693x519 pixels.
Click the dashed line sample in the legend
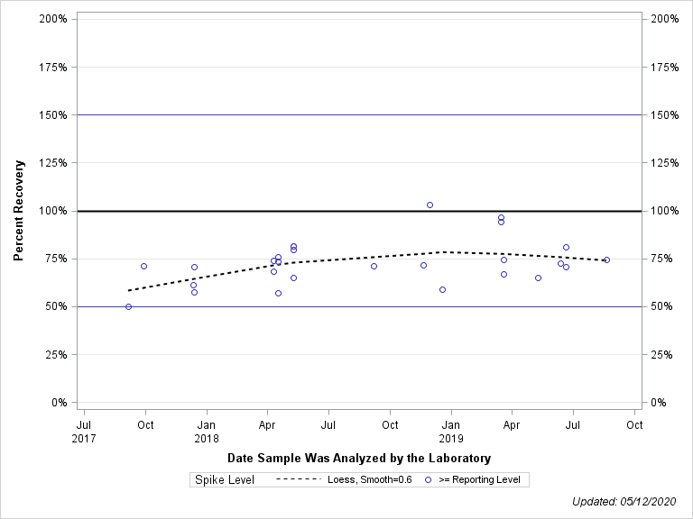299,479
